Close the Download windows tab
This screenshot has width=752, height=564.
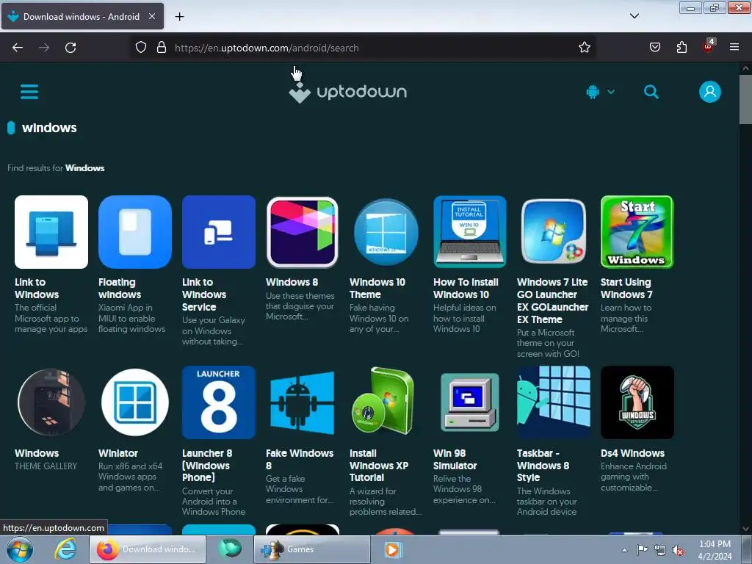pyautogui.click(x=151, y=16)
